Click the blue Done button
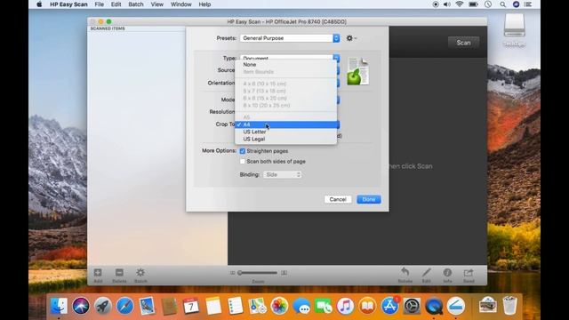Screen dimensions: 569x320 click(369, 199)
